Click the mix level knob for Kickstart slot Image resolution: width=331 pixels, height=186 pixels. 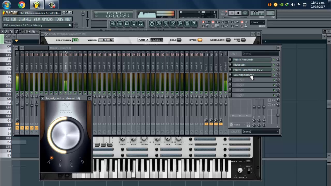pyautogui.click(x=277, y=65)
